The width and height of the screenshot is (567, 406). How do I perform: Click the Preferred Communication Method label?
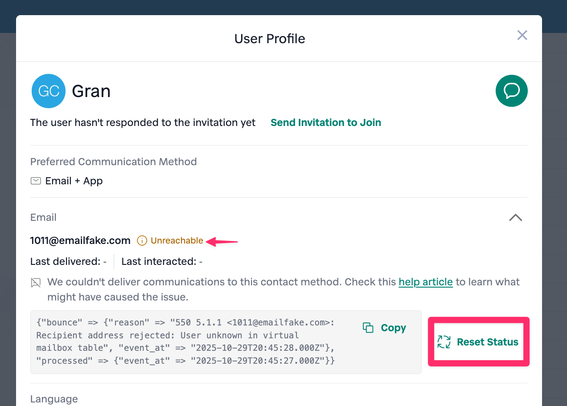(113, 162)
